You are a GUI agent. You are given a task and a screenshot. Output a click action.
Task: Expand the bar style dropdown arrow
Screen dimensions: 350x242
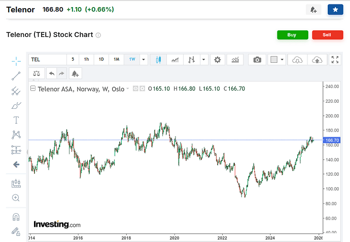(x=203, y=60)
